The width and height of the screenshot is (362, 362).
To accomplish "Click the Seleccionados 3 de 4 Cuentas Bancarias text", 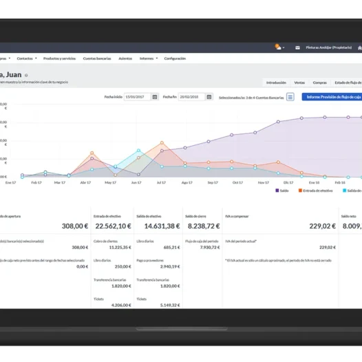I will tap(251, 98).
